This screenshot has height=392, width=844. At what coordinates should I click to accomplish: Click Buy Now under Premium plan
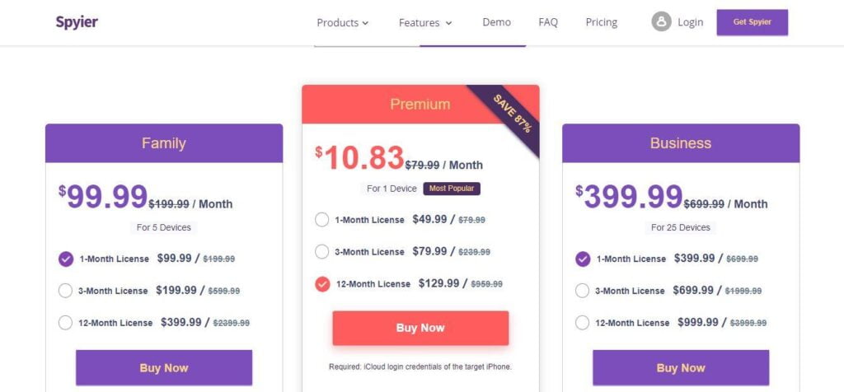click(x=420, y=328)
